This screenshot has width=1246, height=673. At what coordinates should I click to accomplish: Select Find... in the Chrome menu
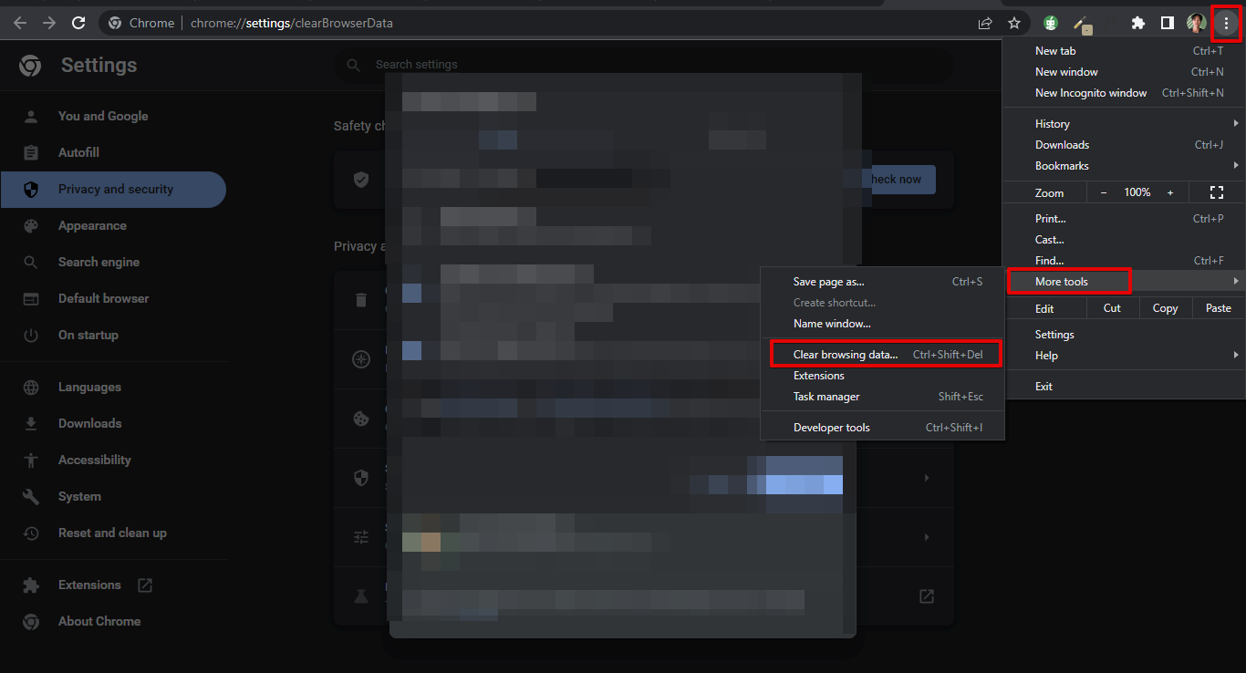(x=1125, y=261)
